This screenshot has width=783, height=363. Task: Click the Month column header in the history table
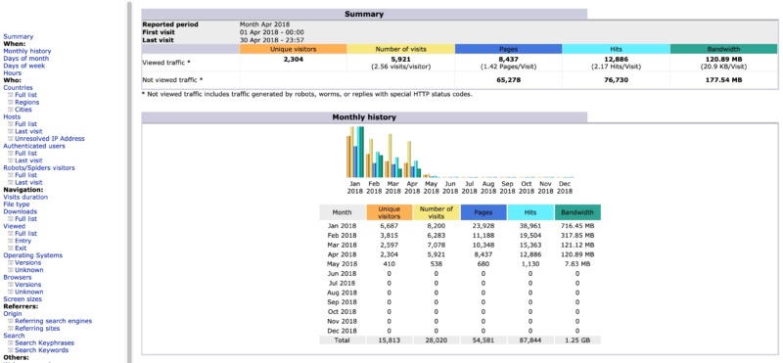click(x=342, y=212)
